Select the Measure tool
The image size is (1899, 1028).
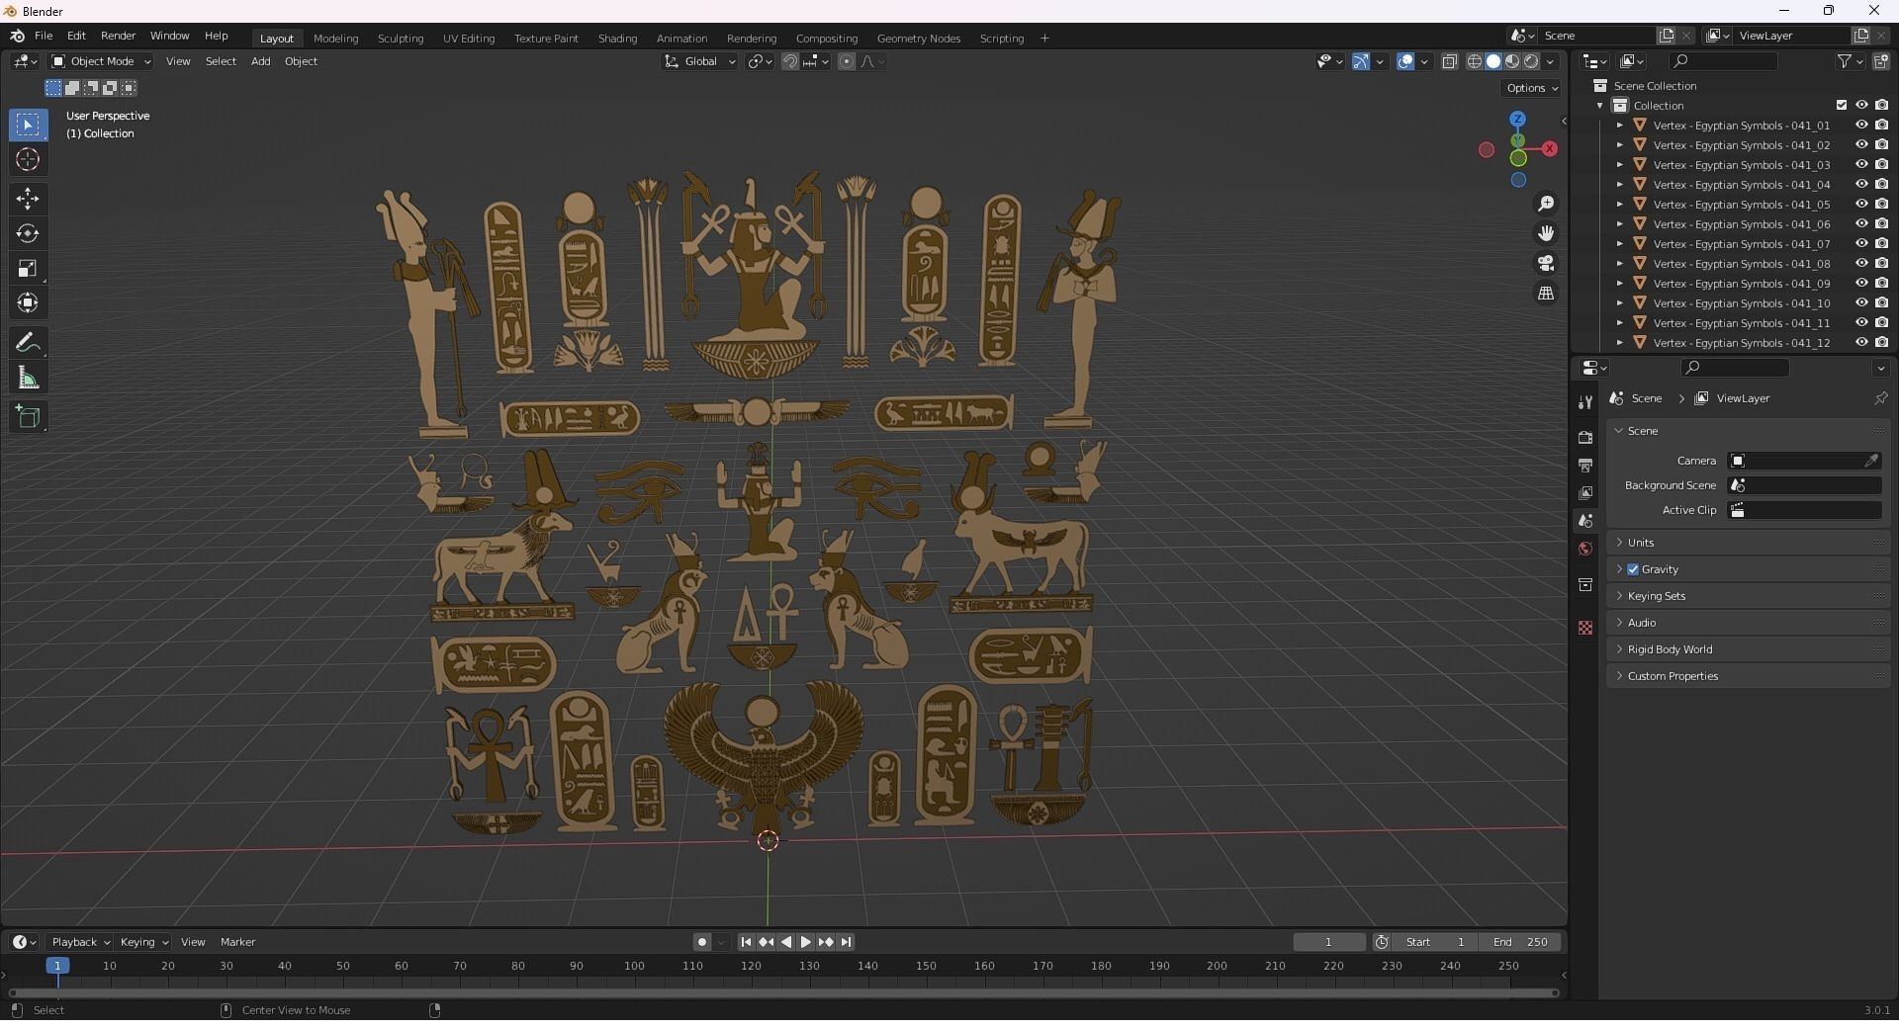[x=28, y=378]
